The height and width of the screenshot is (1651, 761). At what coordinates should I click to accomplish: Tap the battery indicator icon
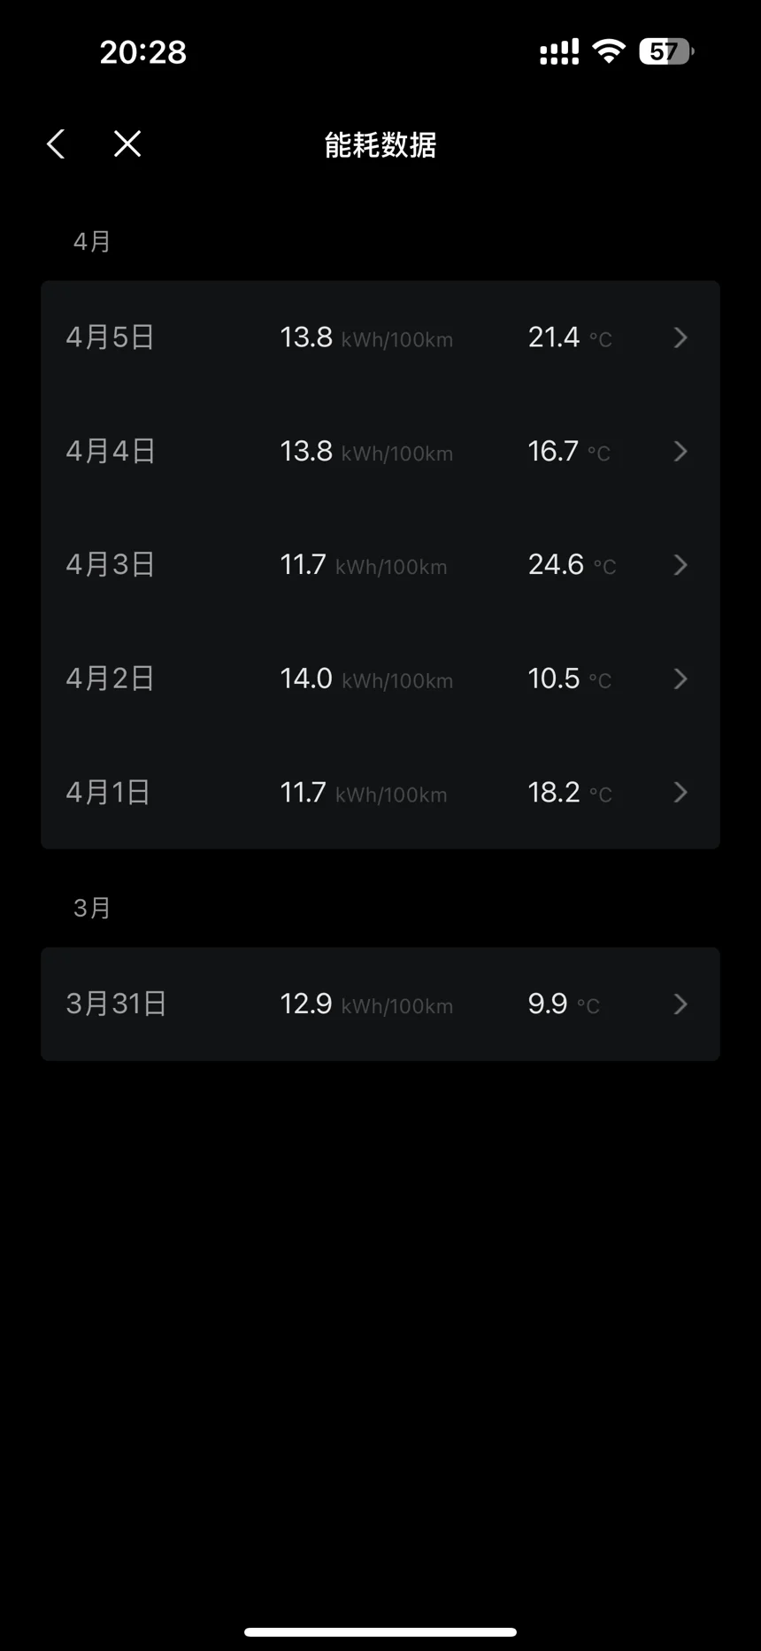tap(665, 51)
